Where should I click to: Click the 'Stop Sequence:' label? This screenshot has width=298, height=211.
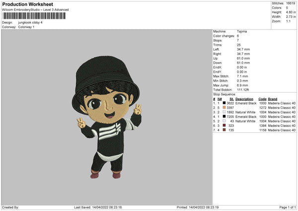pos(224,95)
